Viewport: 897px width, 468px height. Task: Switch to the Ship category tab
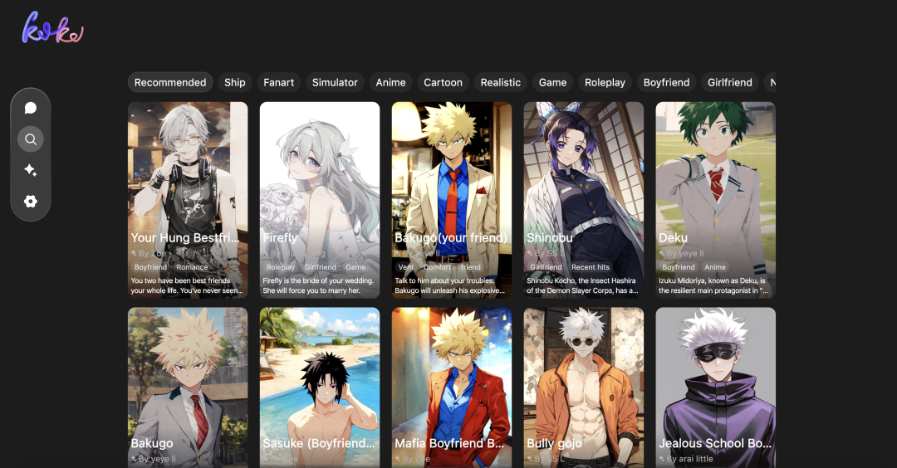click(234, 82)
